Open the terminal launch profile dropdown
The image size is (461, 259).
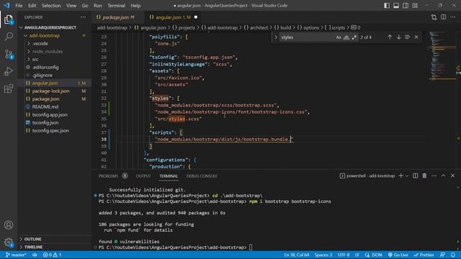click(x=407, y=176)
